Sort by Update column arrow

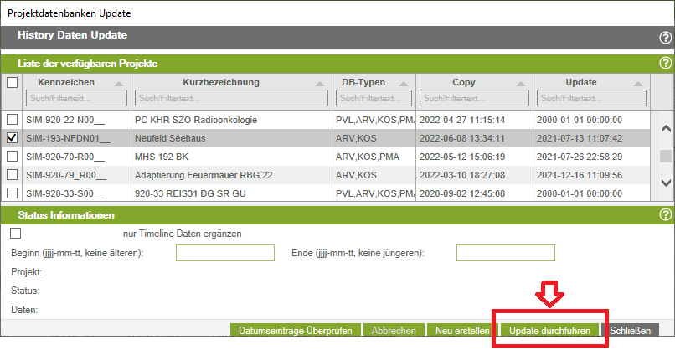[638, 83]
